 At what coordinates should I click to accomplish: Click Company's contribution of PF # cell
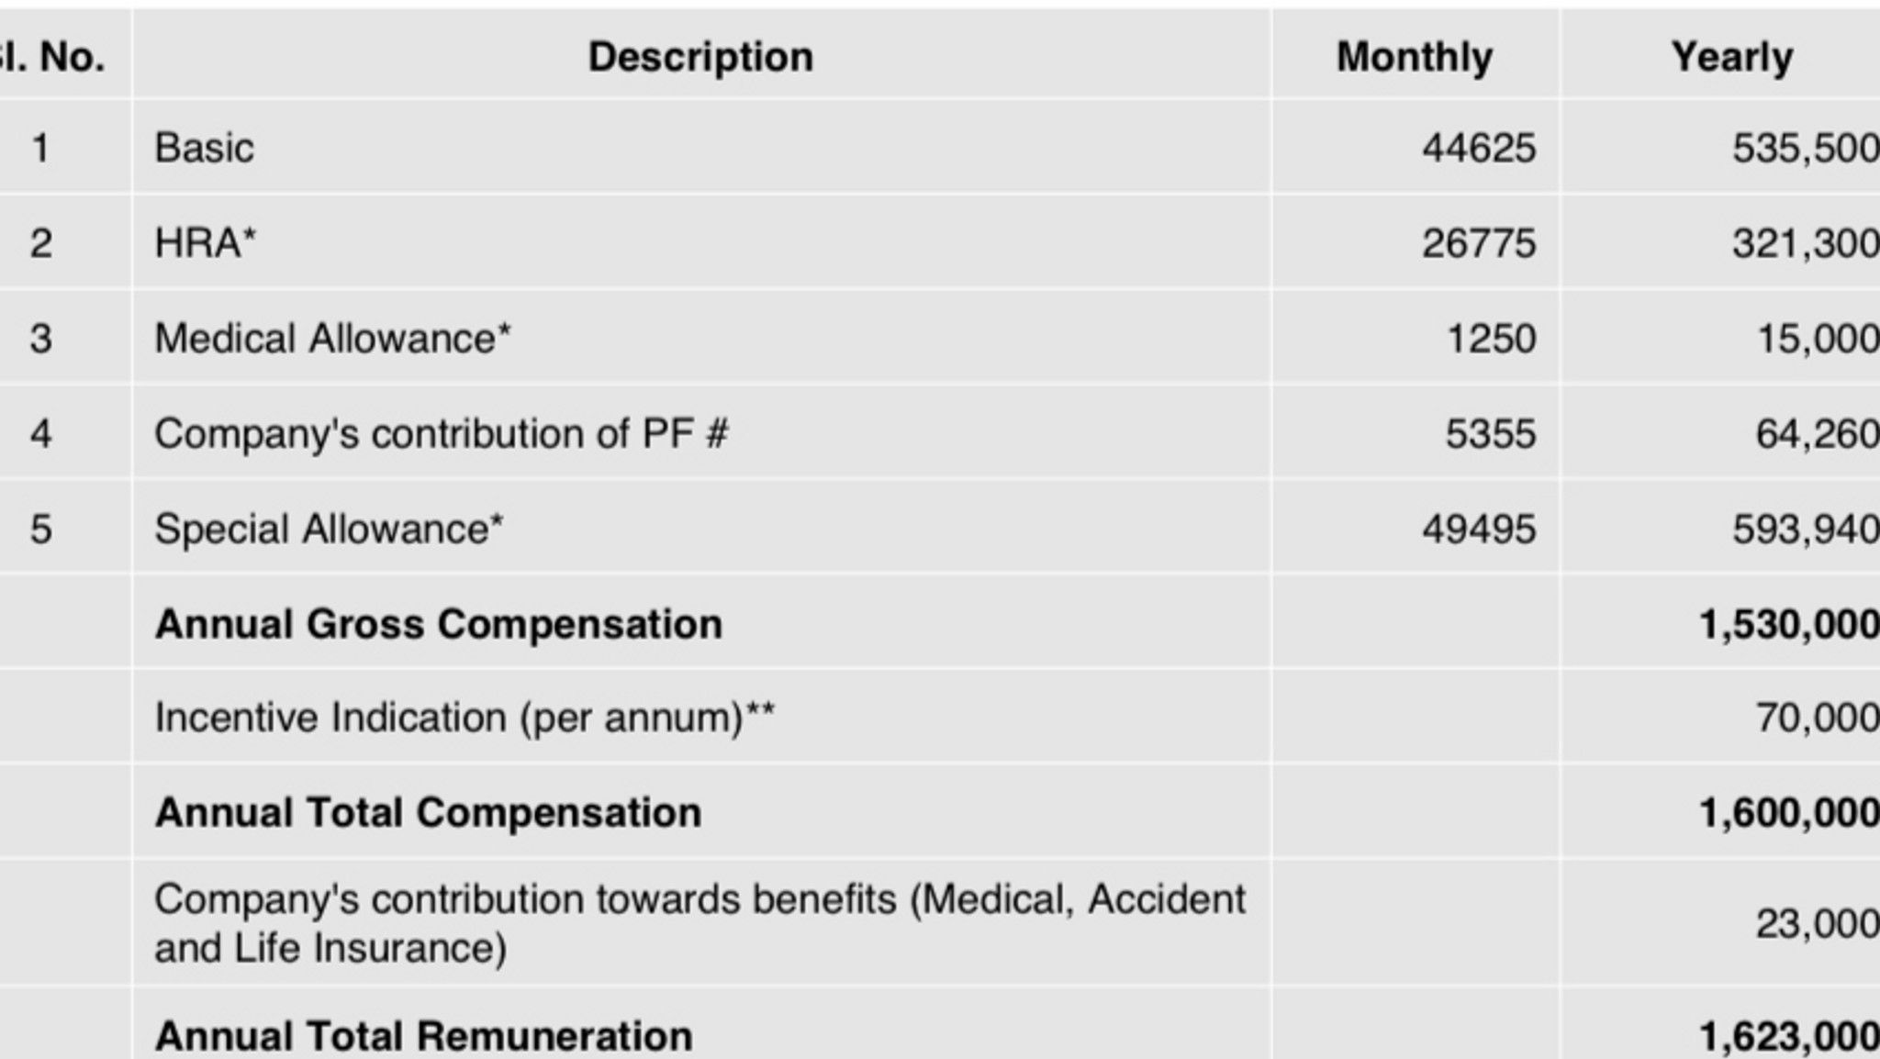pos(441,434)
